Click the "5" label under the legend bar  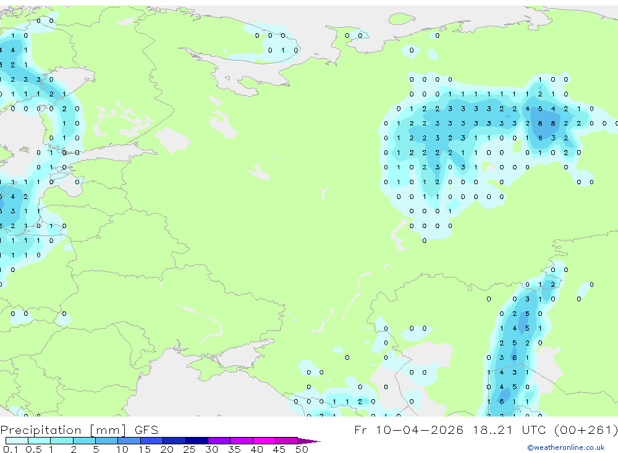[x=96, y=449]
